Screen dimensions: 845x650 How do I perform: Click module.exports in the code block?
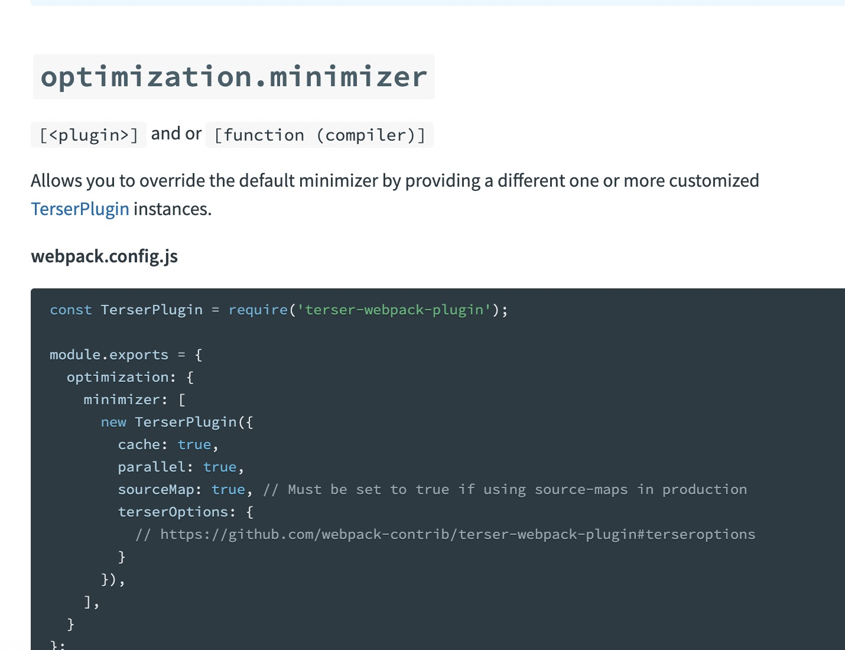(x=109, y=355)
